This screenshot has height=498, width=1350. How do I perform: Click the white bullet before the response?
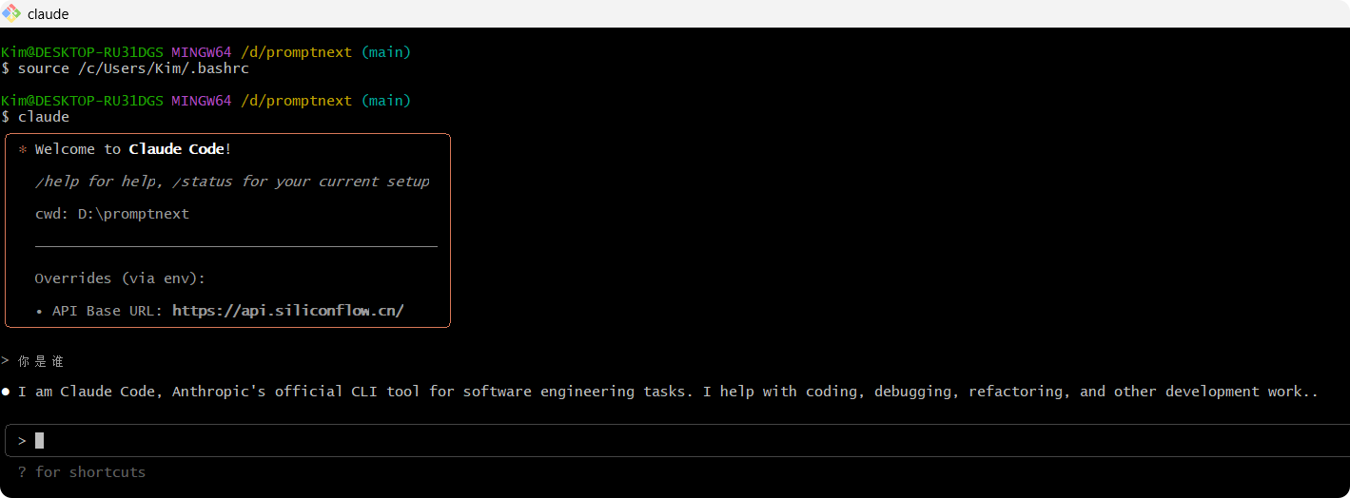6,392
